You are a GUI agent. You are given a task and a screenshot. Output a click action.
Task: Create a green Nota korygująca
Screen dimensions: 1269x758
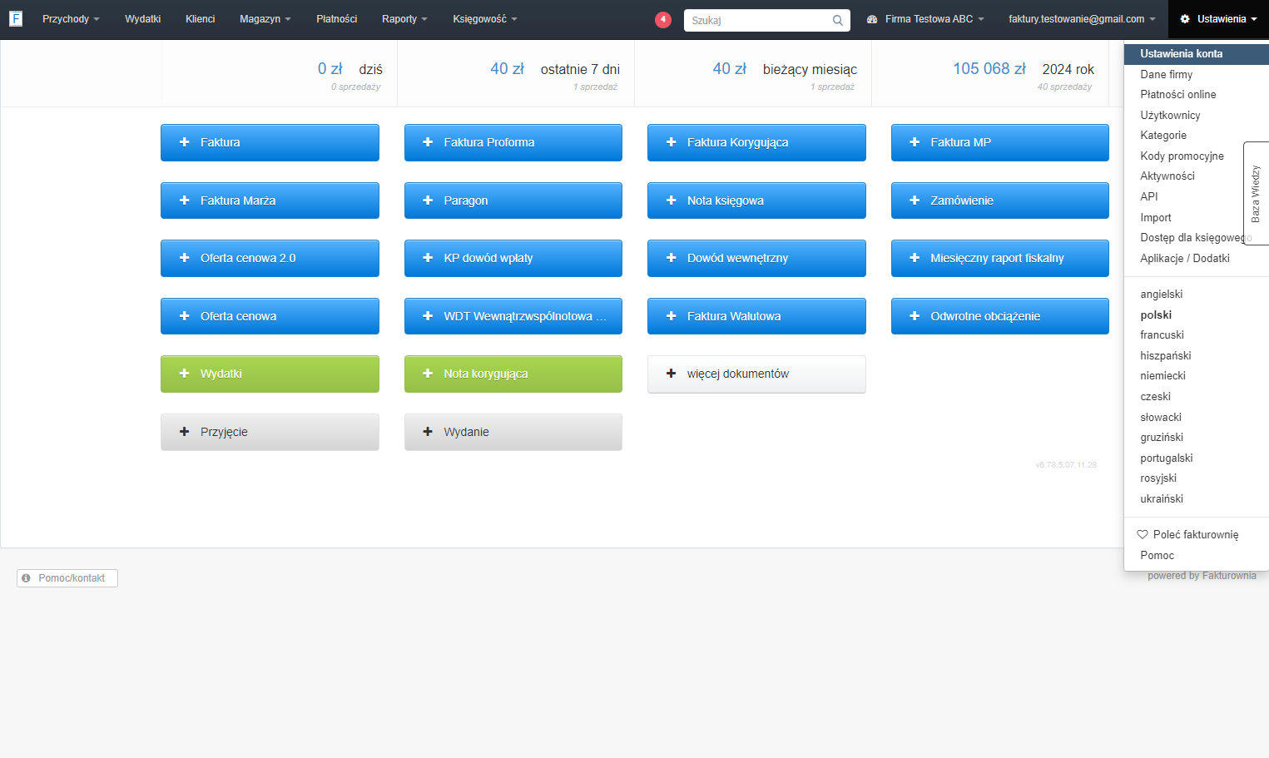(x=513, y=374)
